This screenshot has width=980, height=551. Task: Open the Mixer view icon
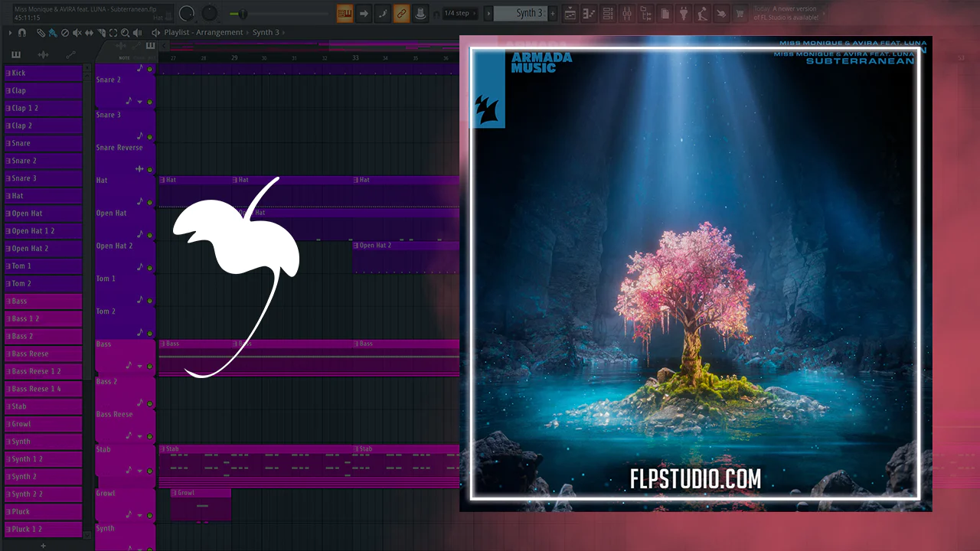627,13
